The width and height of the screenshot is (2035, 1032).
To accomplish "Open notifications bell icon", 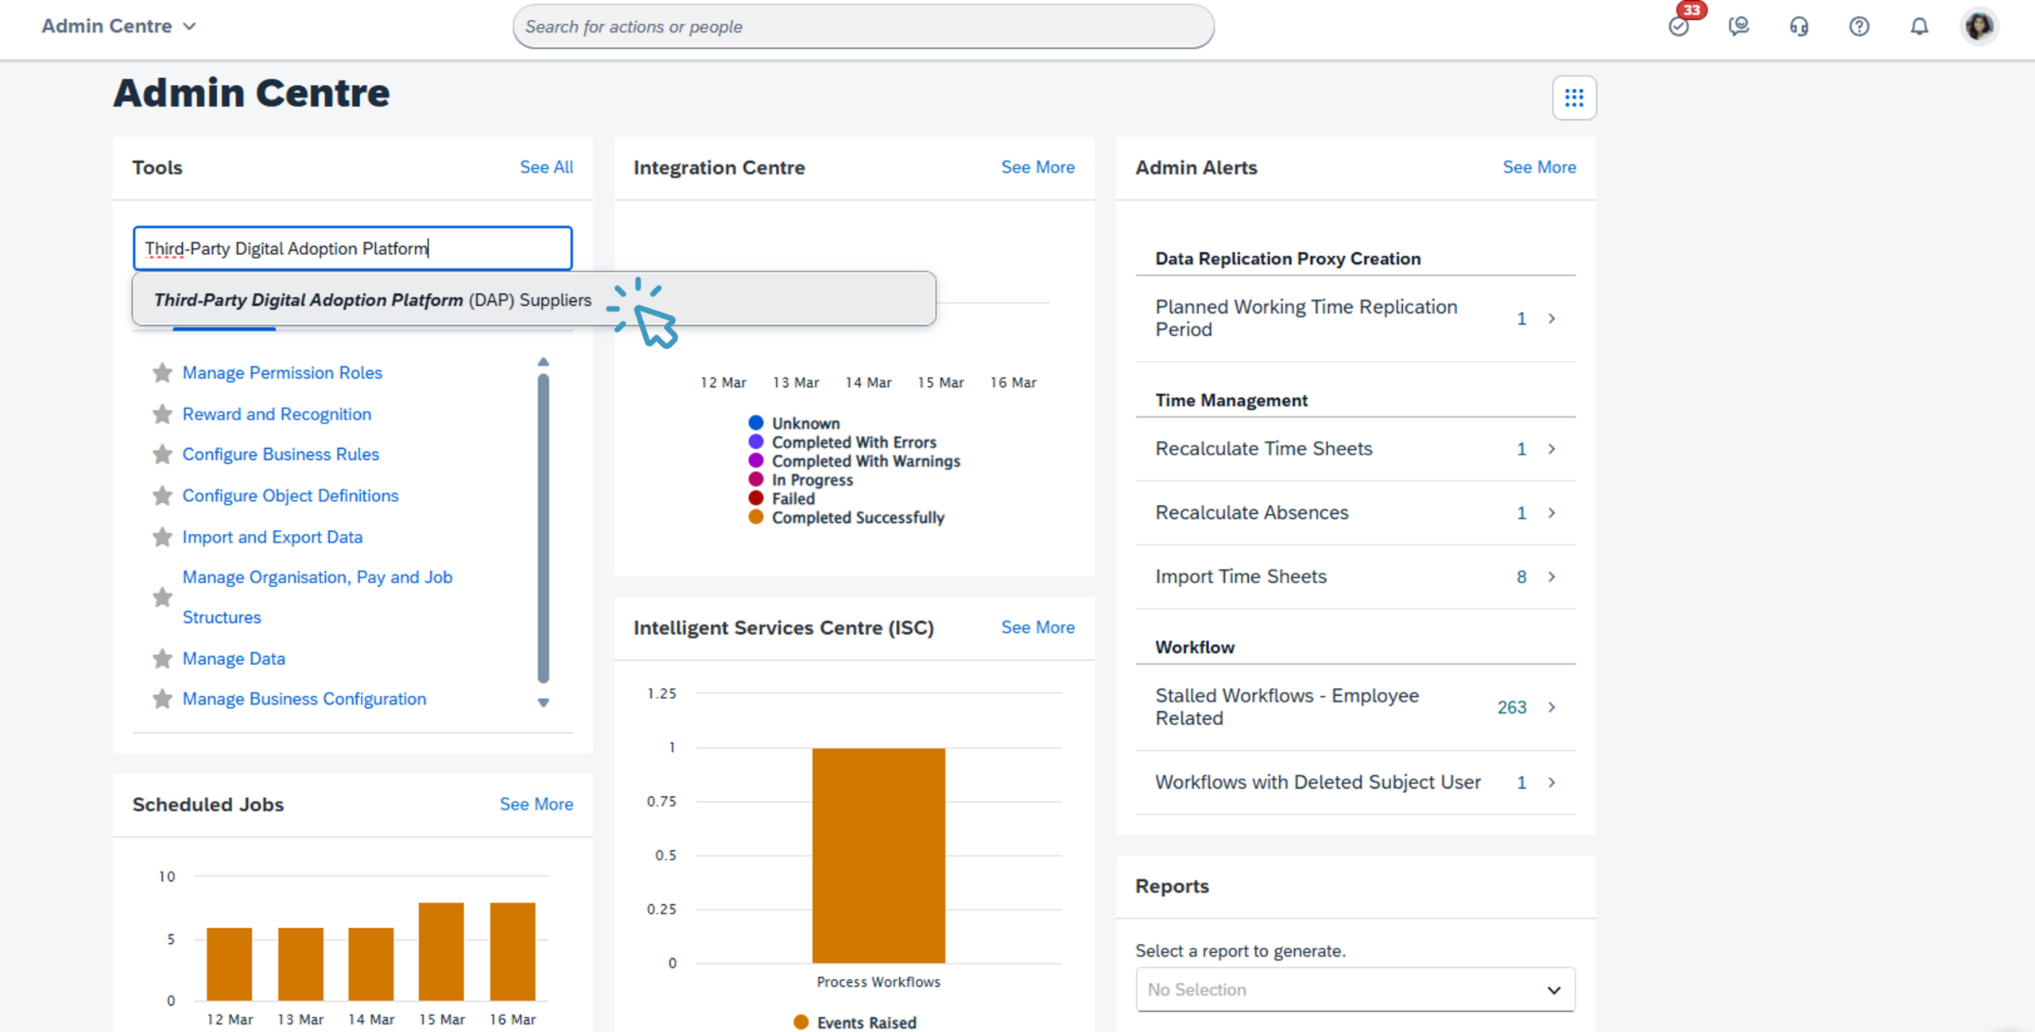I will [x=1920, y=26].
